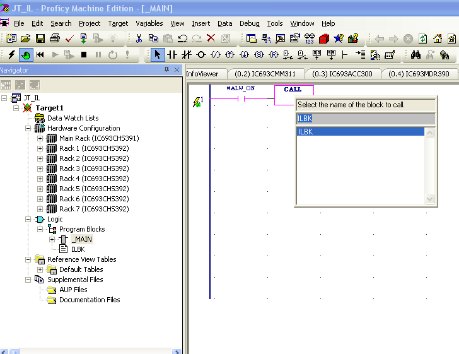Click the Stop square button
This screenshot has width=459, height=354.
coord(84,55)
